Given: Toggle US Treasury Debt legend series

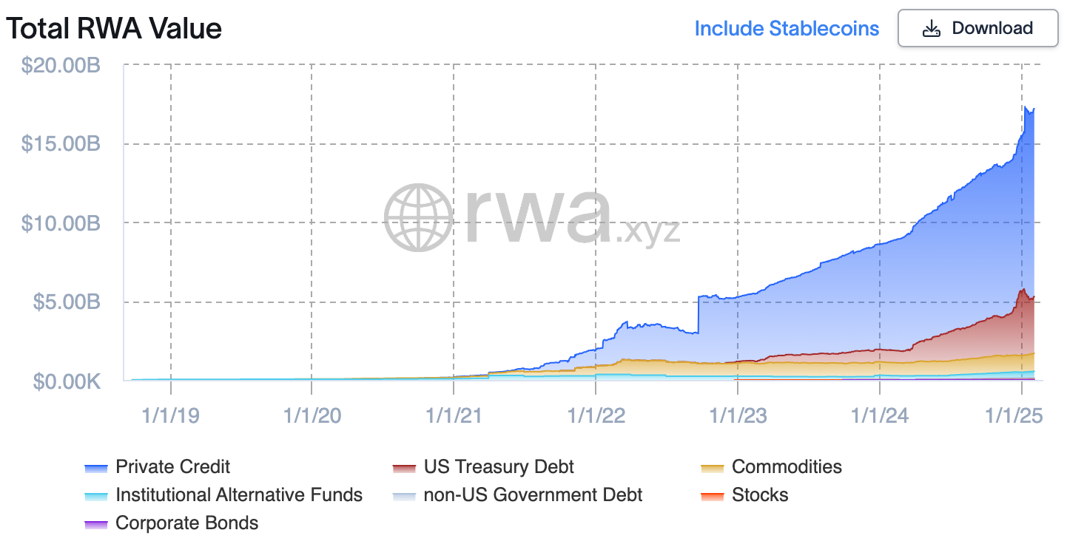Looking at the screenshot, I should coord(498,467).
